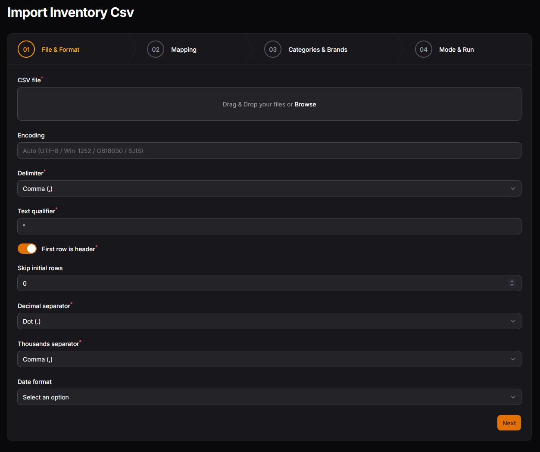
Task: Open the Thousands separator dropdown
Action: [x=269, y=359]
